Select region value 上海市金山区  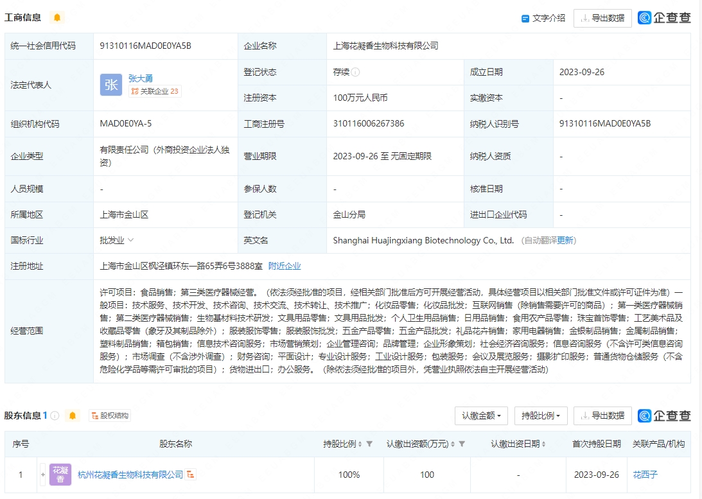click(124, 214)
